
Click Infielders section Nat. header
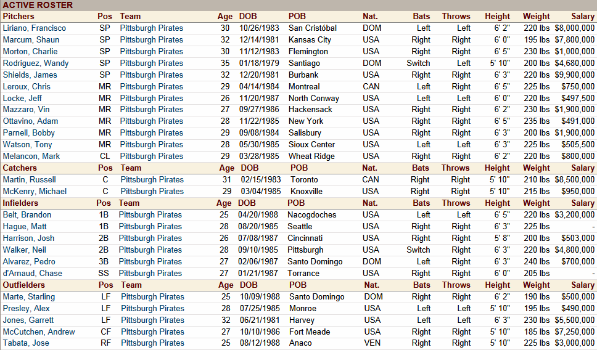370,203
